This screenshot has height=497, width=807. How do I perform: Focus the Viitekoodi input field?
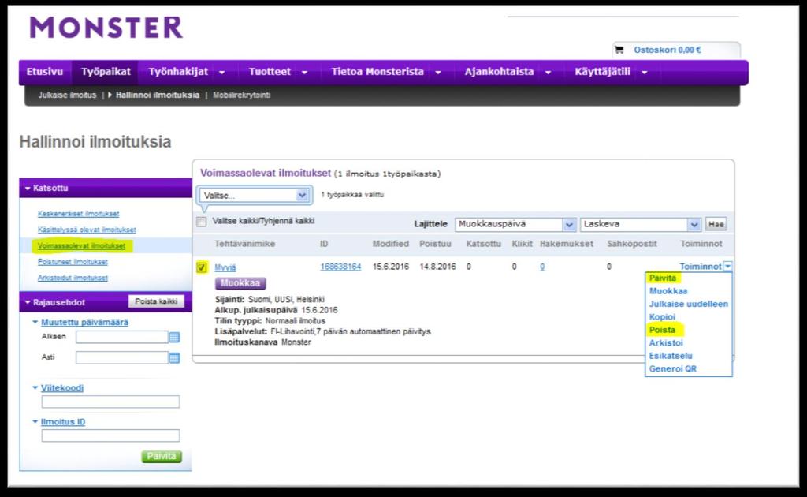110,402
